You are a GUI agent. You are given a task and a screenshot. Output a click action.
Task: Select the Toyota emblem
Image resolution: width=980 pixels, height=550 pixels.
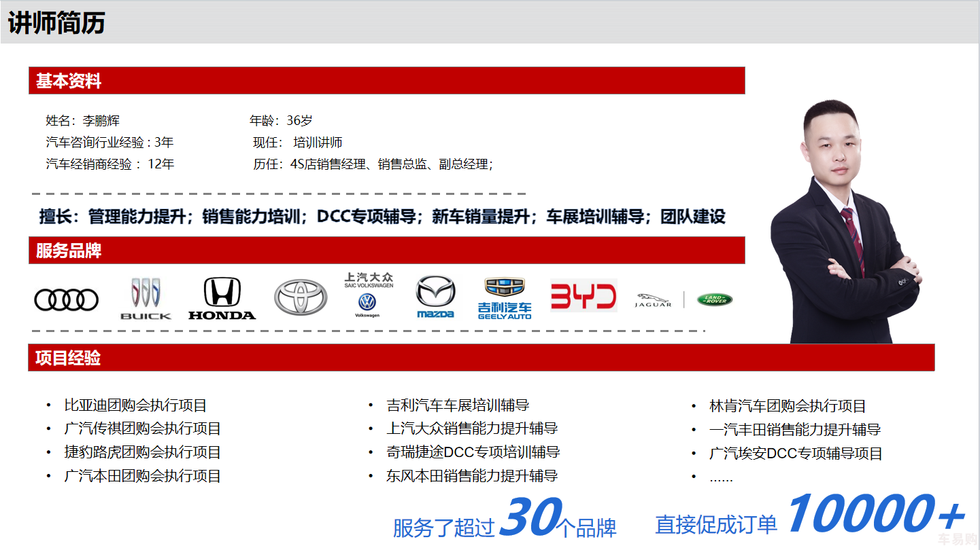click(301, 297)
